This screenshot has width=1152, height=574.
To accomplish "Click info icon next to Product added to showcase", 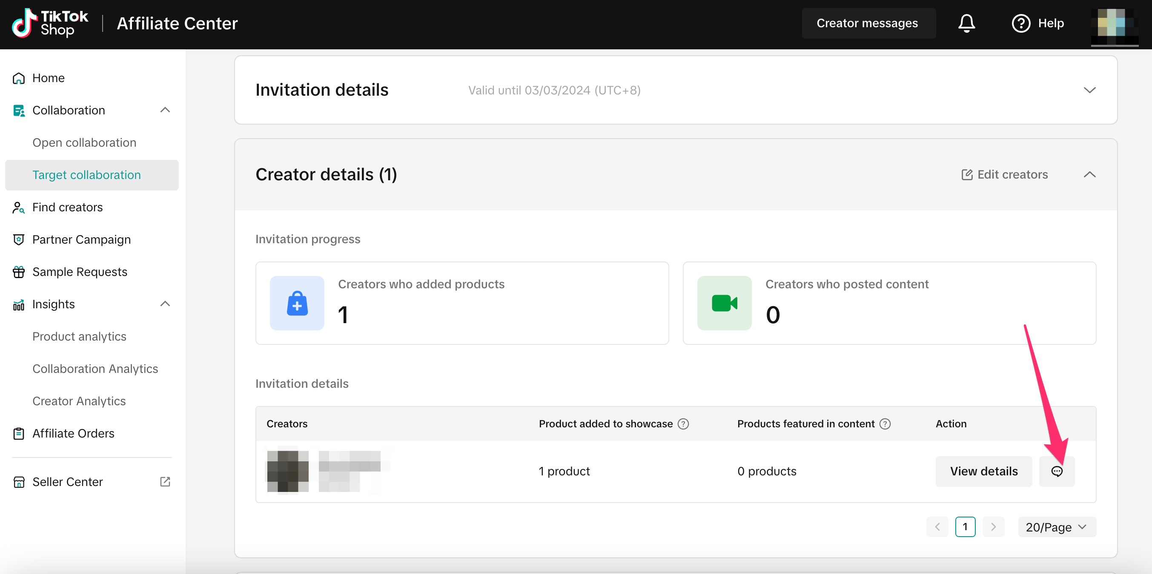I will click(683, 423).
